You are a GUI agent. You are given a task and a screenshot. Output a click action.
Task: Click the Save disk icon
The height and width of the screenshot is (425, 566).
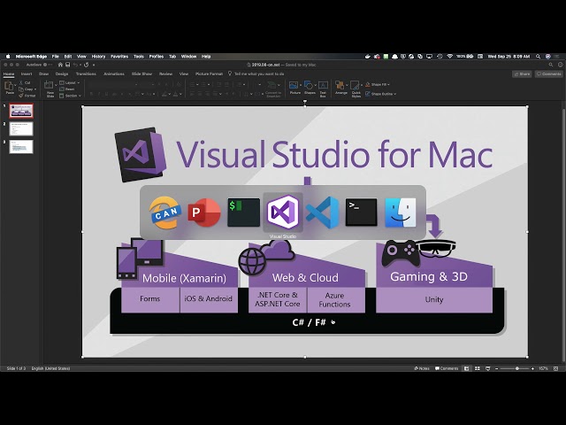click(67, 65)
